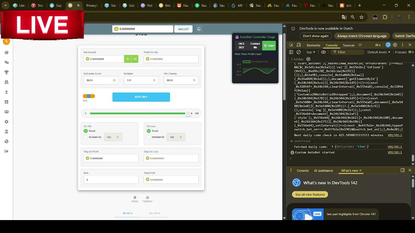Viewport: 415px width, 233px height.
Task: Open the DevTools three-dot customize menu
Action: pos(402,45)
